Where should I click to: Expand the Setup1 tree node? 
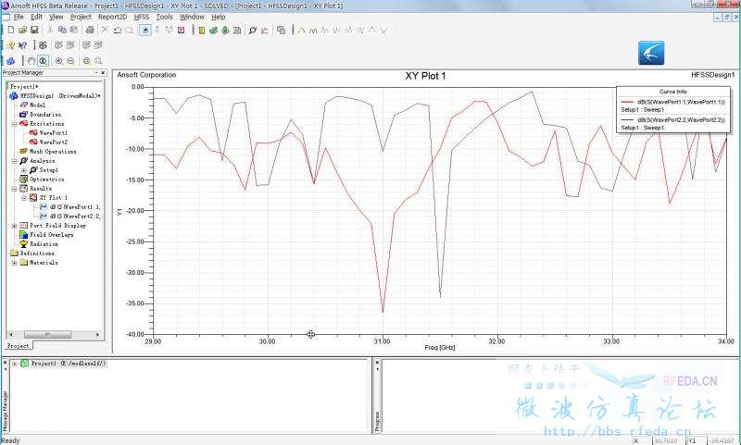(x=24, y=170)
